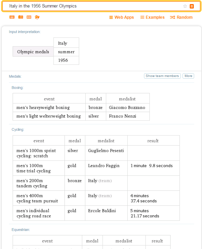This screenshot has height=249, width=202.
Task: Open the Web Apps link
Action: tap(122, 17)
